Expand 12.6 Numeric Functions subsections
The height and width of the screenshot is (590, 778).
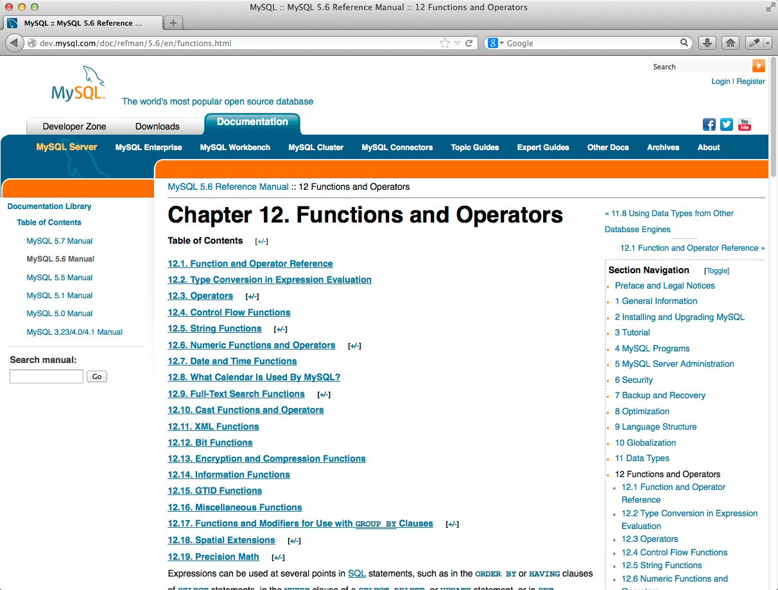(354, 346)
